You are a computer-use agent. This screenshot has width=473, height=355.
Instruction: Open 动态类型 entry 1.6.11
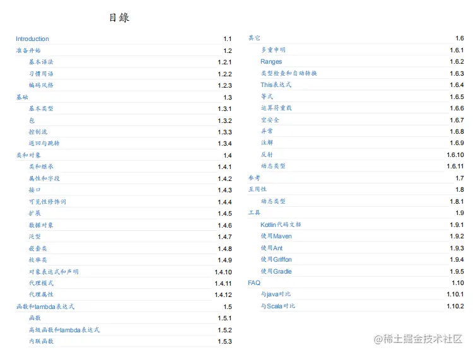tap(273, 166)
